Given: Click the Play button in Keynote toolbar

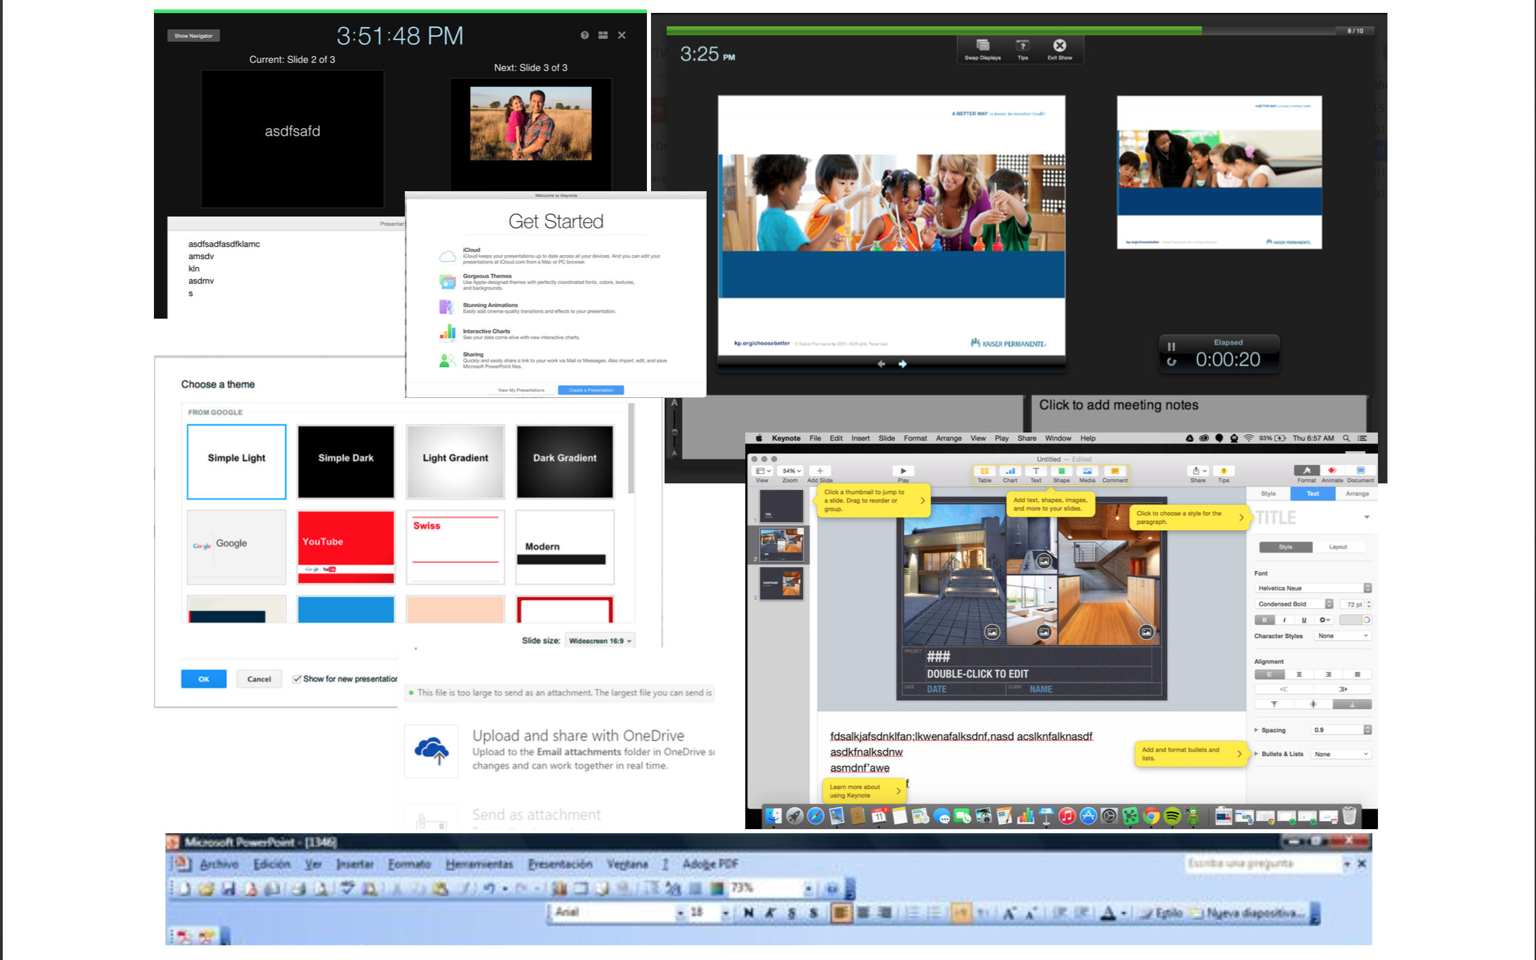Looking at the screenshot, I should pos(903,471).
